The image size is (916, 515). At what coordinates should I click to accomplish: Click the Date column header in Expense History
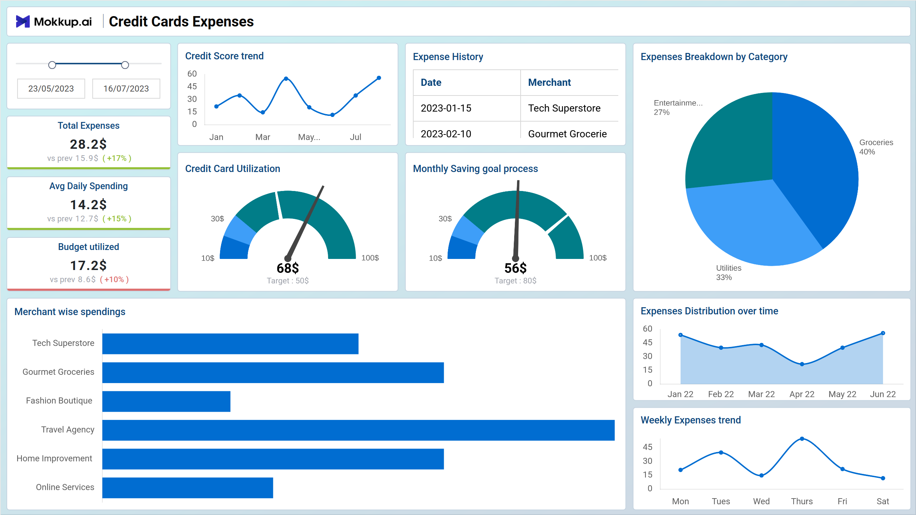tap(431, 82)
